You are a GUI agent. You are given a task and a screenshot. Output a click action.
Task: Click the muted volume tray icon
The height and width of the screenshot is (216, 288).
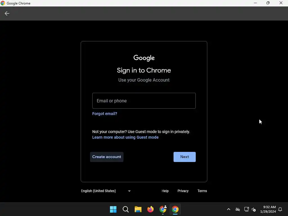pos(254,209)
